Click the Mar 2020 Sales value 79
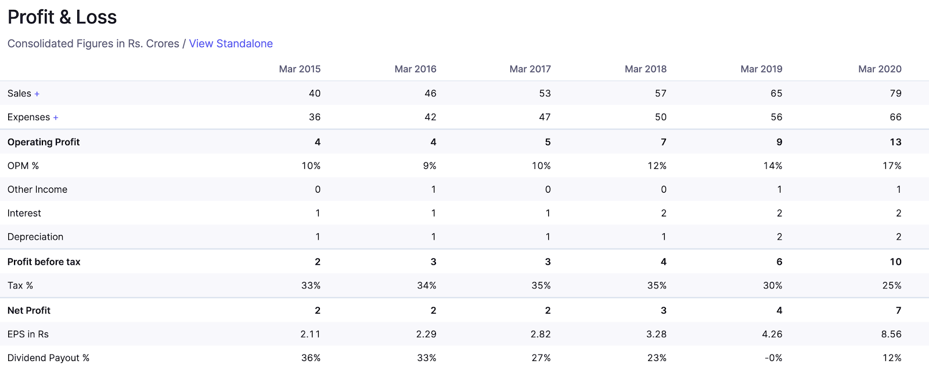The image size is (929, 372). [x=895, y=93]
